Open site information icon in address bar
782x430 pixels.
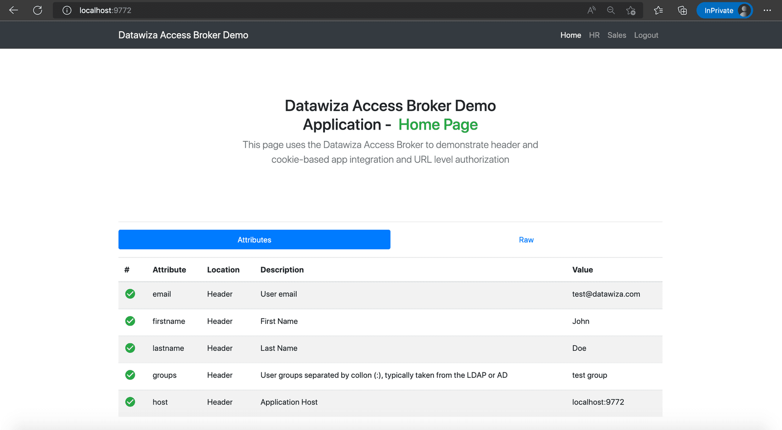point(67,10)
